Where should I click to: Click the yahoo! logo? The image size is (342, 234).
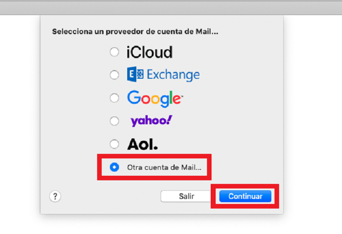click(151, 121)
